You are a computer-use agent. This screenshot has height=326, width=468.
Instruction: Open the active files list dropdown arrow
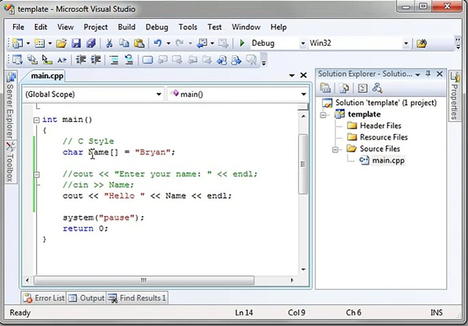(x=292, y=76)
